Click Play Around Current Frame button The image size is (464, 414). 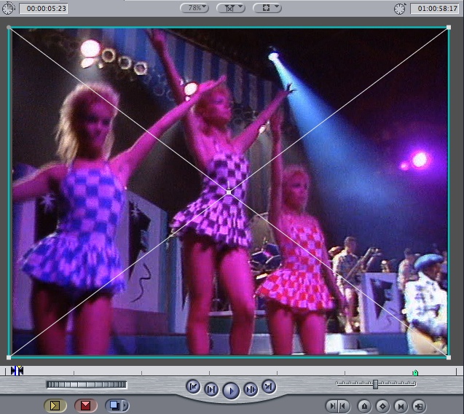[x=251, y=389]
